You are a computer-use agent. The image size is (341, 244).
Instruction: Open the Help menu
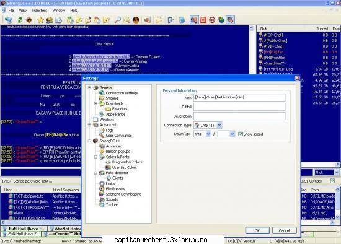pyautogui.click(x=74, y=10)
